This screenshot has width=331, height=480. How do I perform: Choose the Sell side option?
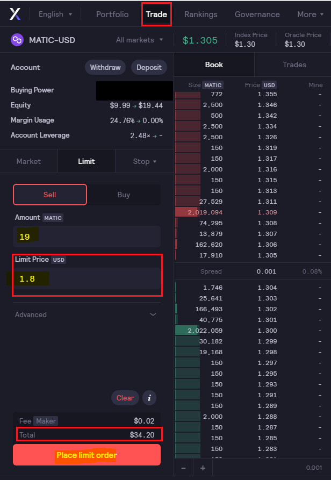pyautogui.click(x=50, y=195)
